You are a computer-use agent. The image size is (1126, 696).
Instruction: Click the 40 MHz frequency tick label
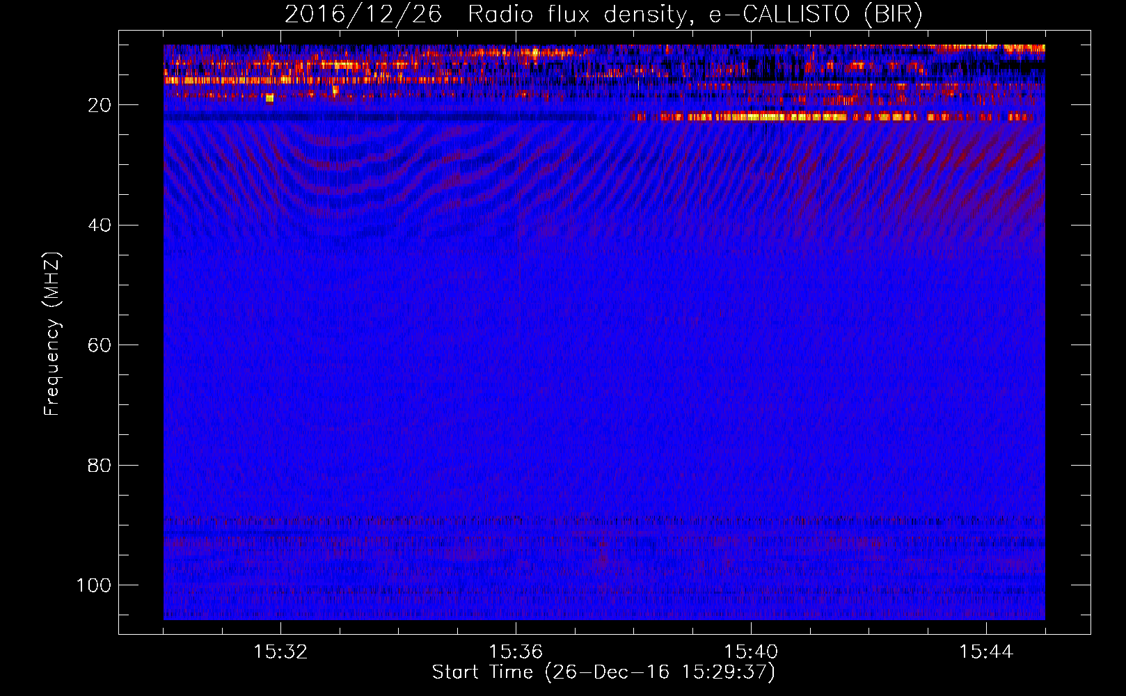pos(100,226)
